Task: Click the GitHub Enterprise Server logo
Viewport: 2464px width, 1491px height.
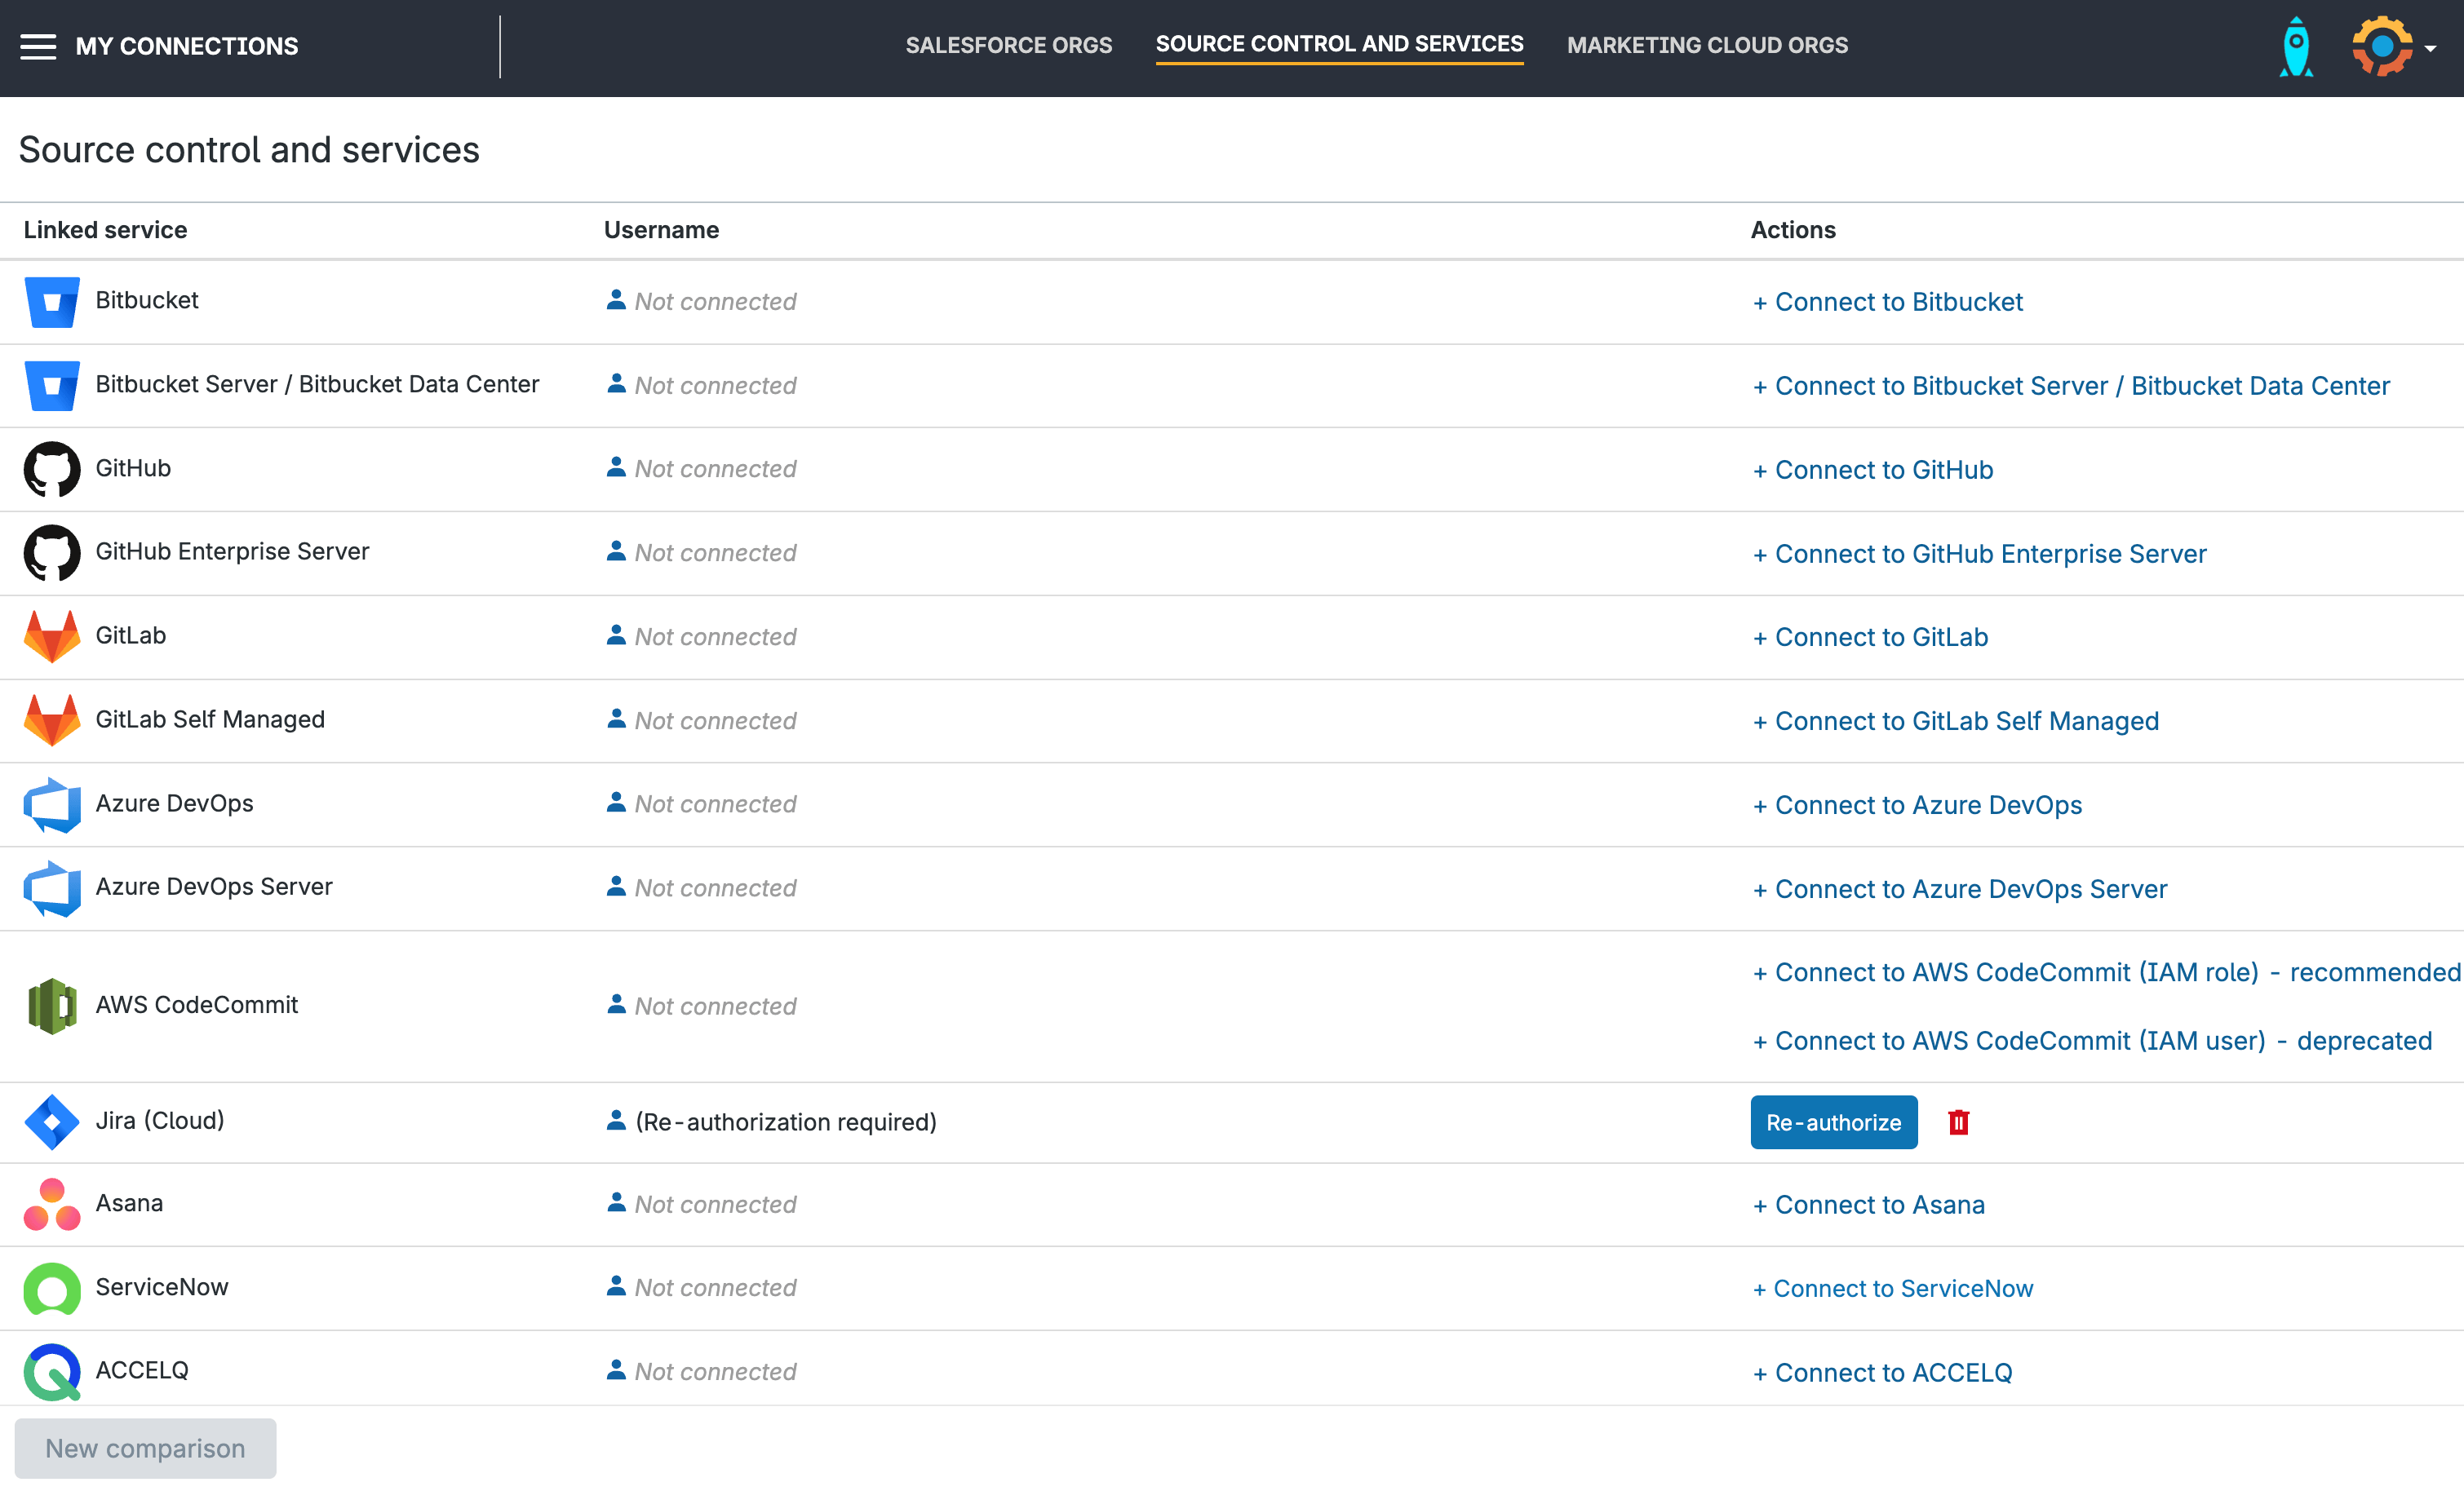Action: coord(52,552)
